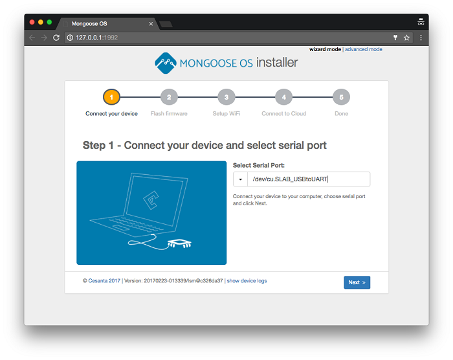Click step 1 circle Connect your device
This screenshot has height=360, width=453.
pyautogui.click(x=111, y=97)
